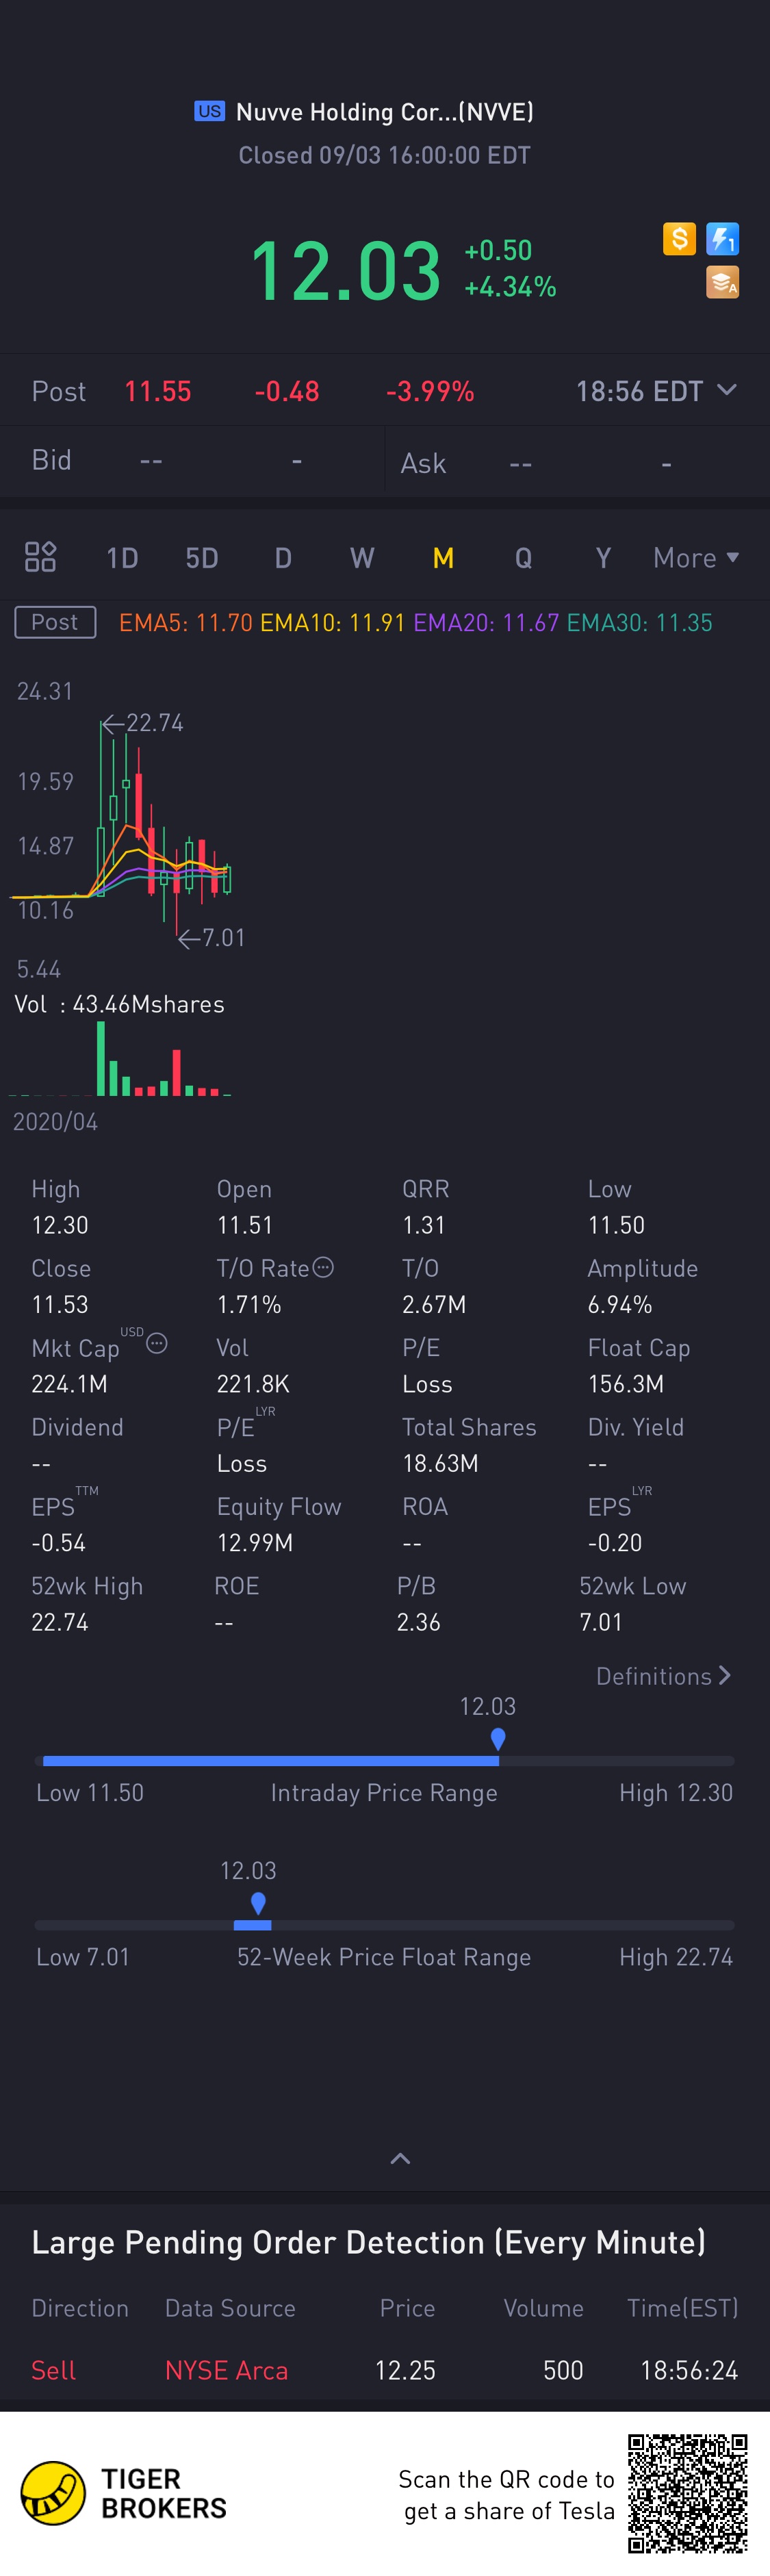Tap info icon next to T/O Rate
The image size is (770, 2576).
[x=323, y=1267]
